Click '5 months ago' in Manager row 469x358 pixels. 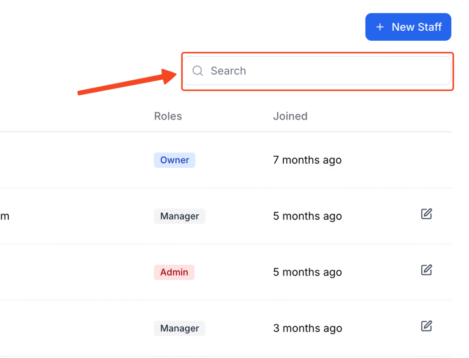pyautogui.click(x=307, y=216)
